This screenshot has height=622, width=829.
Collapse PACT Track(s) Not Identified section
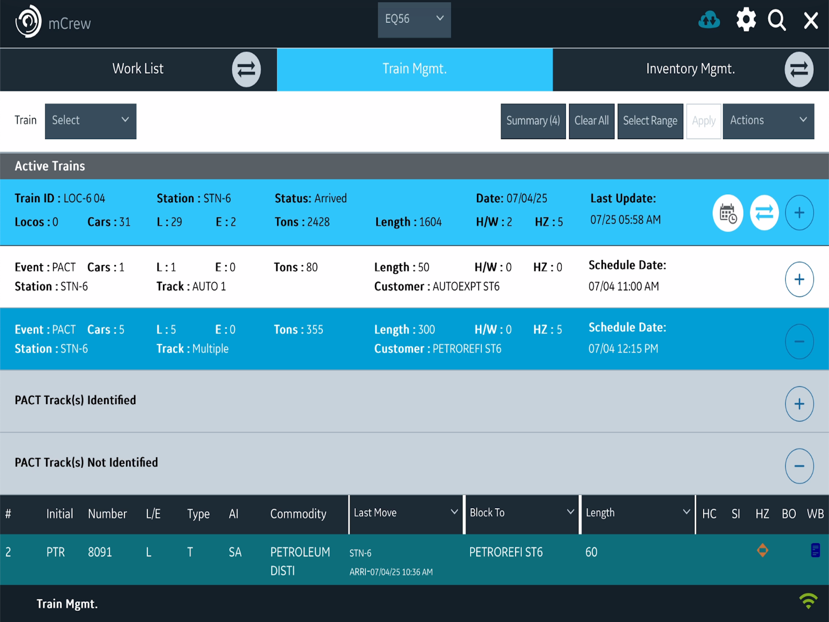click(x=799, y=466)
